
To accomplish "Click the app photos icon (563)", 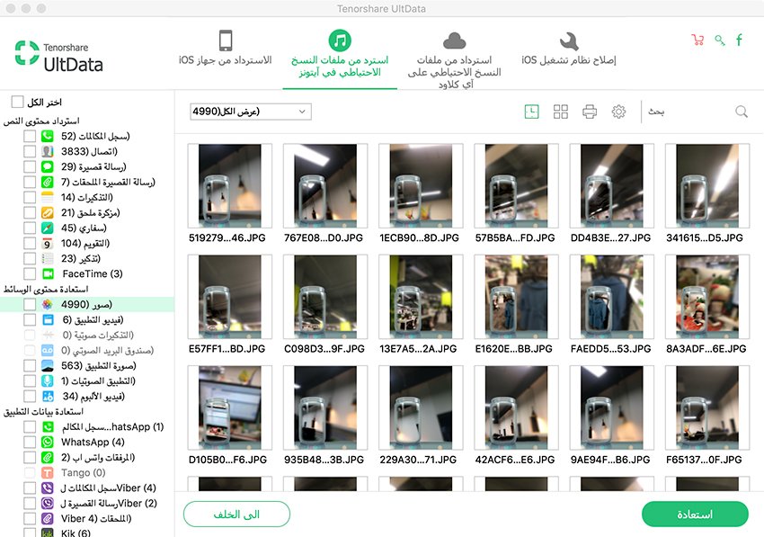I will click(48, 365).
